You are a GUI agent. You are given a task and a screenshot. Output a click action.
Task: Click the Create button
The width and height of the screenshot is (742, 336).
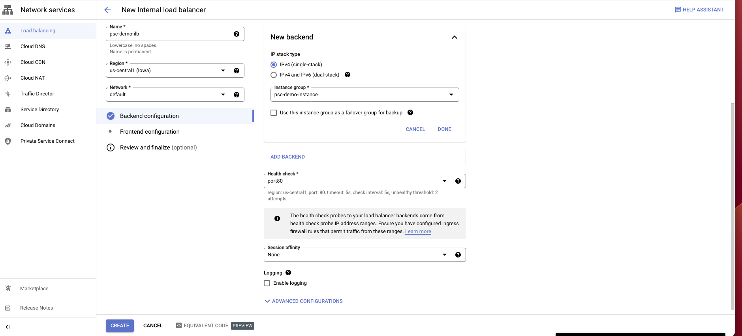tap(120, 326)
